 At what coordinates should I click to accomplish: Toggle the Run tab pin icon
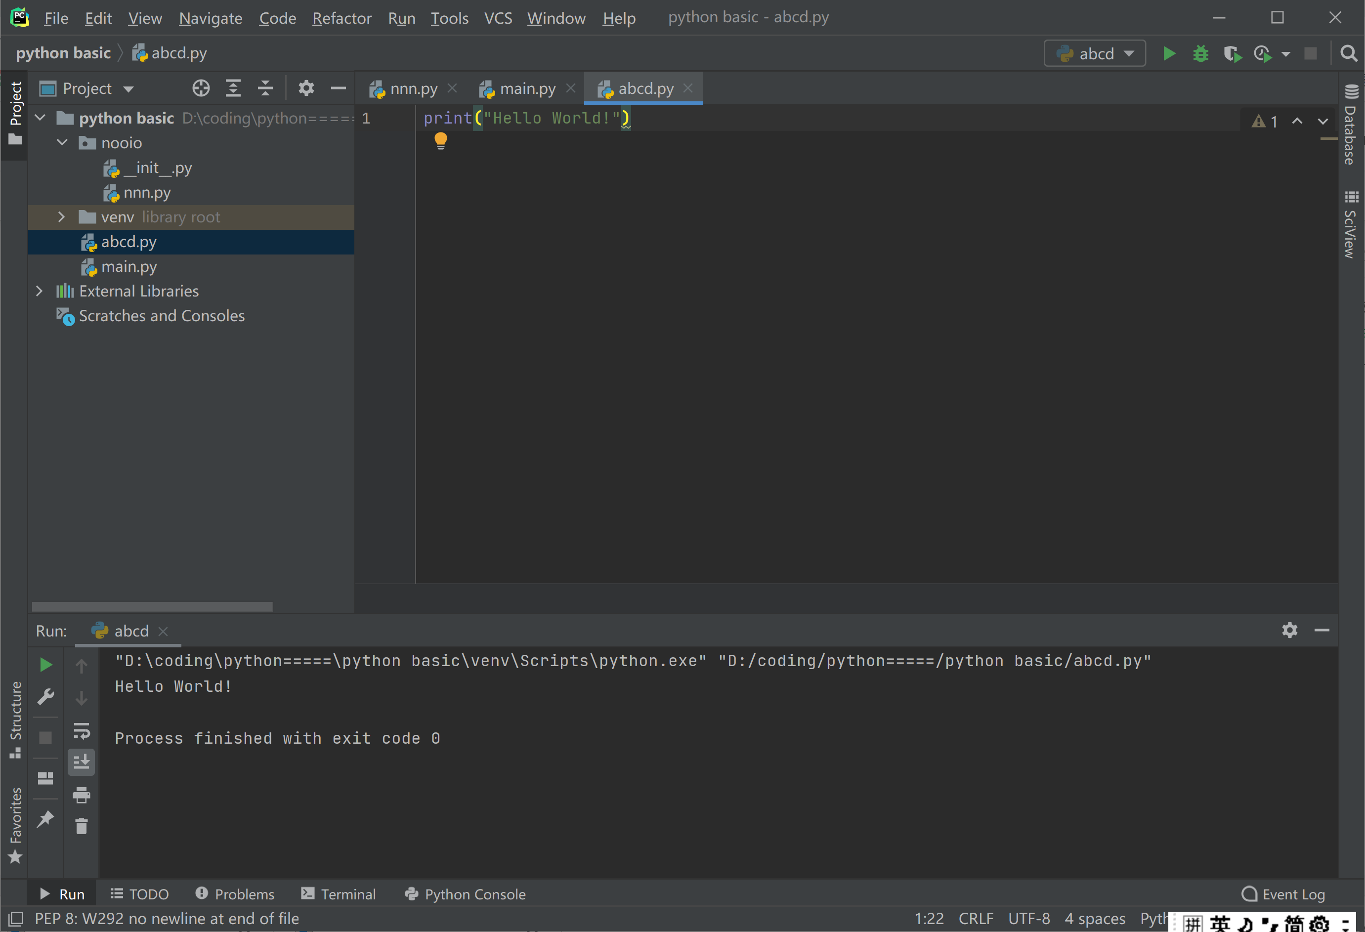46,819
